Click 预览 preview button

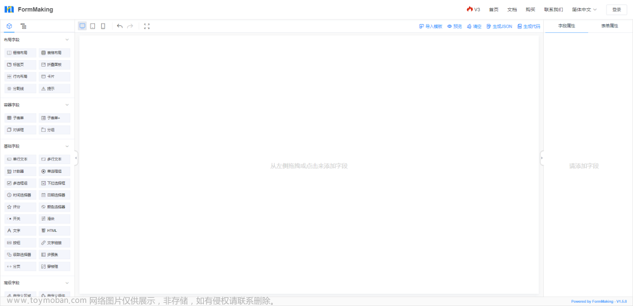[x=454, y=26]
